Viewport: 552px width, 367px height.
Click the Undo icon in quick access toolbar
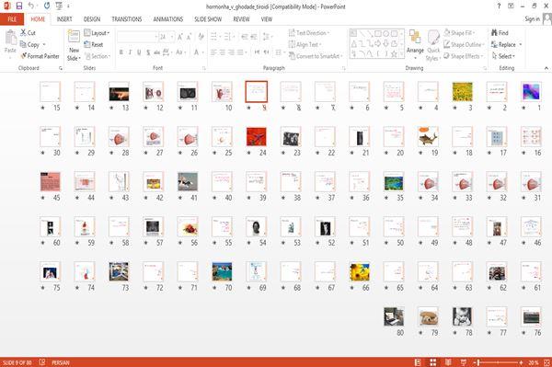tap(31, 6)
